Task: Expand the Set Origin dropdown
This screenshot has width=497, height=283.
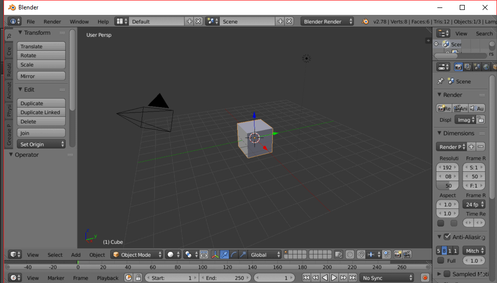Action: click(x=42, y=144)
